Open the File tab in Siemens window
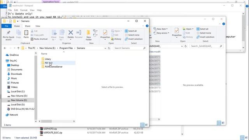 (7, 26)
